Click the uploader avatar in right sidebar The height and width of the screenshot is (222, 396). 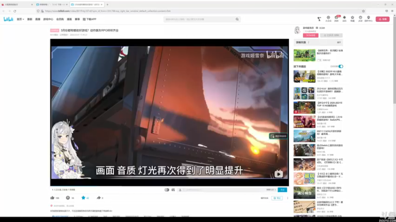pos(297,30)
